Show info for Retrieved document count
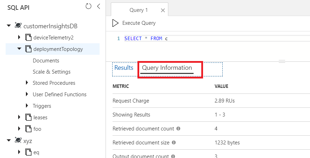 pos(178,128)
